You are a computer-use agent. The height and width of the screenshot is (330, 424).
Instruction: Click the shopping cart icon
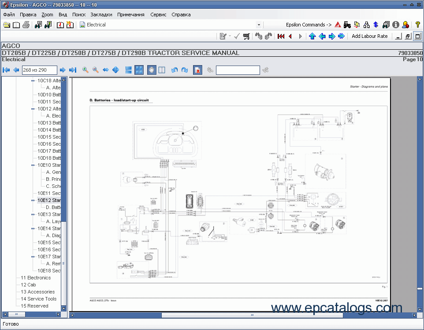[246, 37]
